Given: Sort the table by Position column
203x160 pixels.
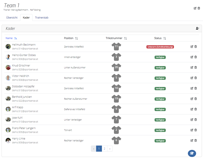Looking at the screenshot, I should pyautogui.click(x=71, y=38).
